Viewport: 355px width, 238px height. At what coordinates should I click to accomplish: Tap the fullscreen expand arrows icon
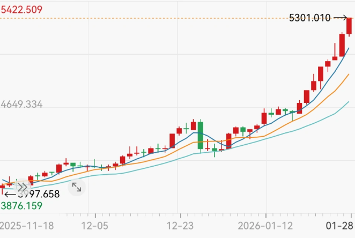click(x=77, y=187)
